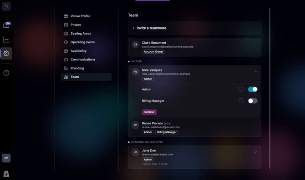Click the Venue Profile storefront icon
305x180 pixels.
[66, 16]
